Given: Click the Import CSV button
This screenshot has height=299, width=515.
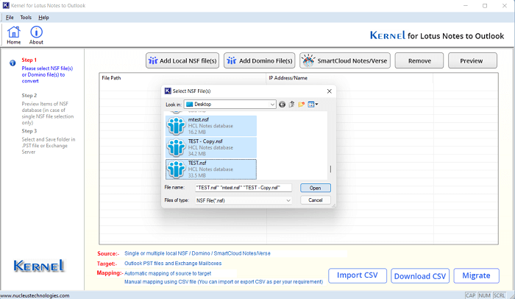Looking at the screenshot, I should point(358,275).
